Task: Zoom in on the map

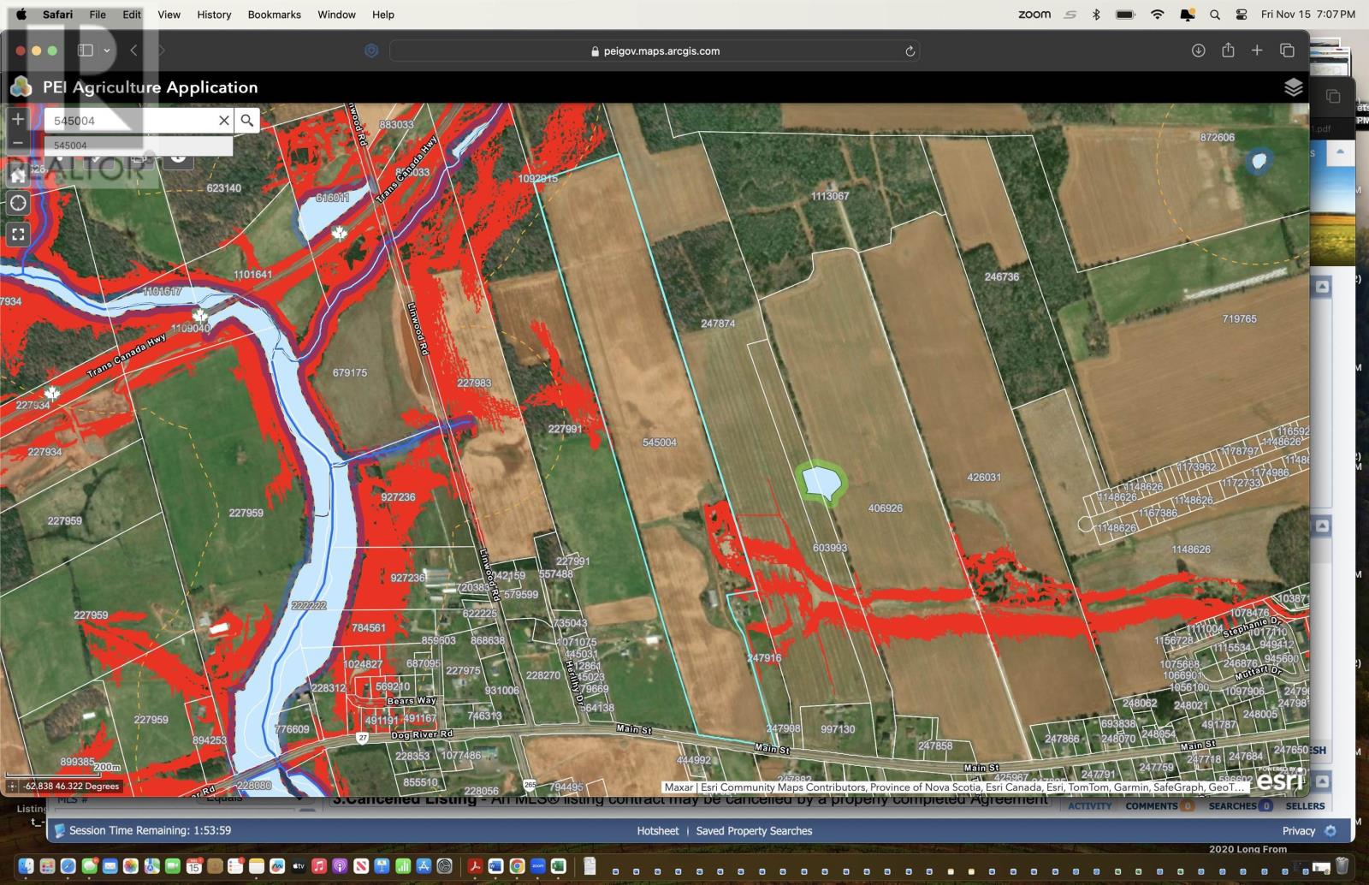Action: (x=18, y=120)
